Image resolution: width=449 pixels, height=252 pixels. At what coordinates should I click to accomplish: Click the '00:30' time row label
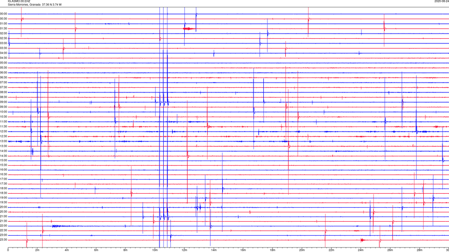coord(4,19)
